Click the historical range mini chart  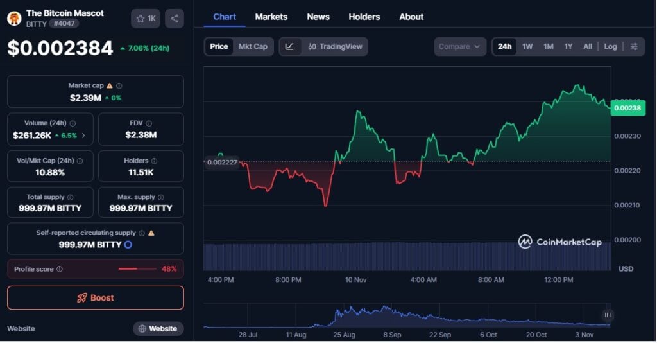point(406,315)
